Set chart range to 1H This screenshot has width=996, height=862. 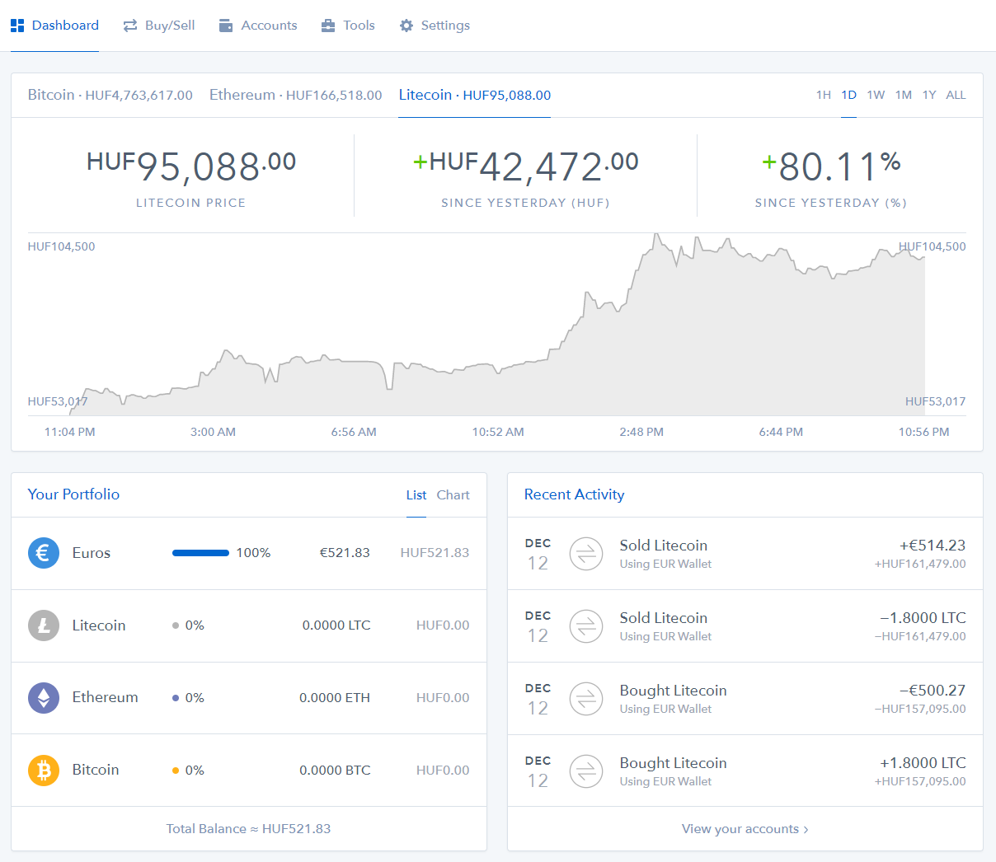824,95
